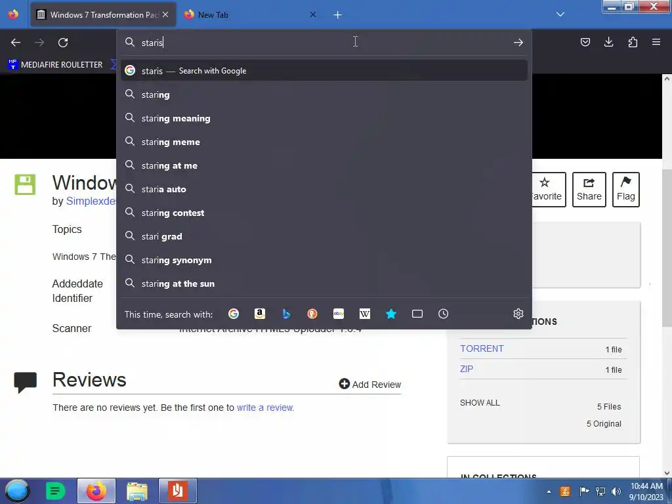Open the red app in taskbar
Screen dimensions: 672x504
coord(178,491)
